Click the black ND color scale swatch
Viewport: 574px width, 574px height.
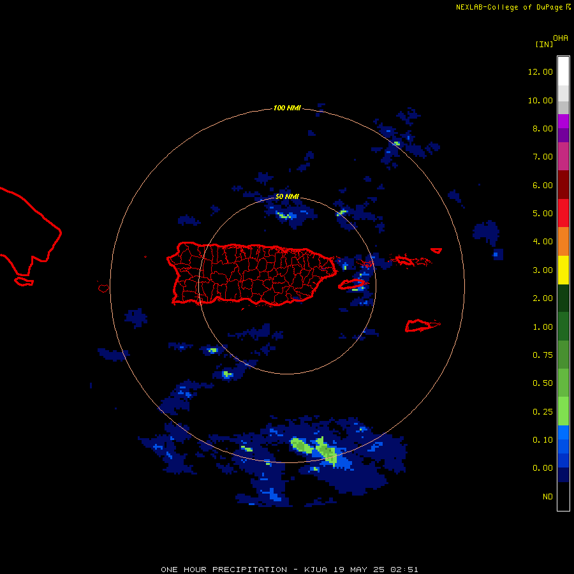point(563,496)
